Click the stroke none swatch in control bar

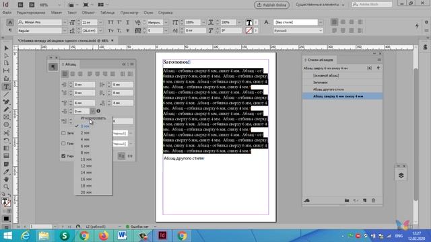[249, 30]
